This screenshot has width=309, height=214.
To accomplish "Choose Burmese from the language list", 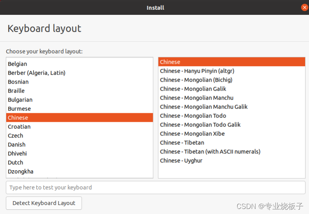I will point(79,109).
